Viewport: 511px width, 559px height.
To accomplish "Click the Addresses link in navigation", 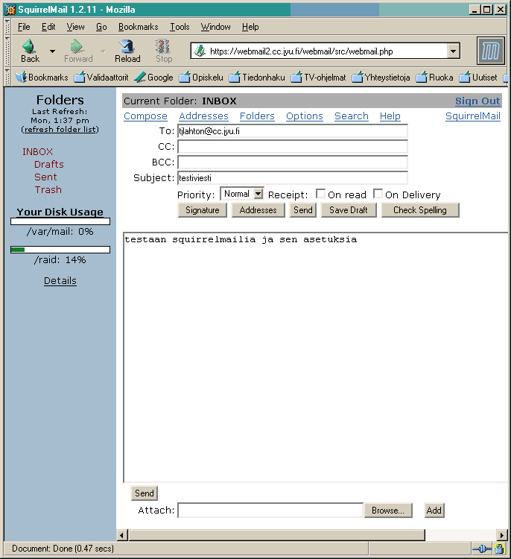I will point(203,116).
